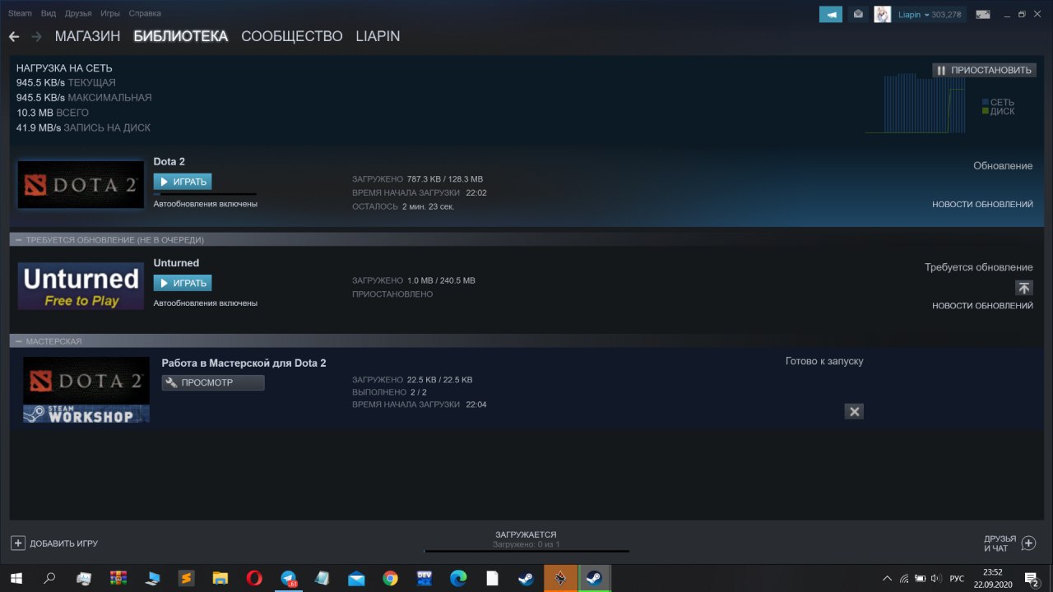Pause downloads with ПРИОСТАНОВИТЬ
Viewport: 1053px width, 592px height.
984,70
